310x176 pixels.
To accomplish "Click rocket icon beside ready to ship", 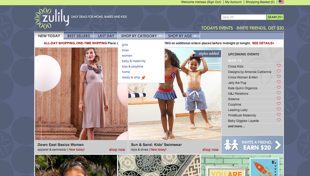I will 143,78.
